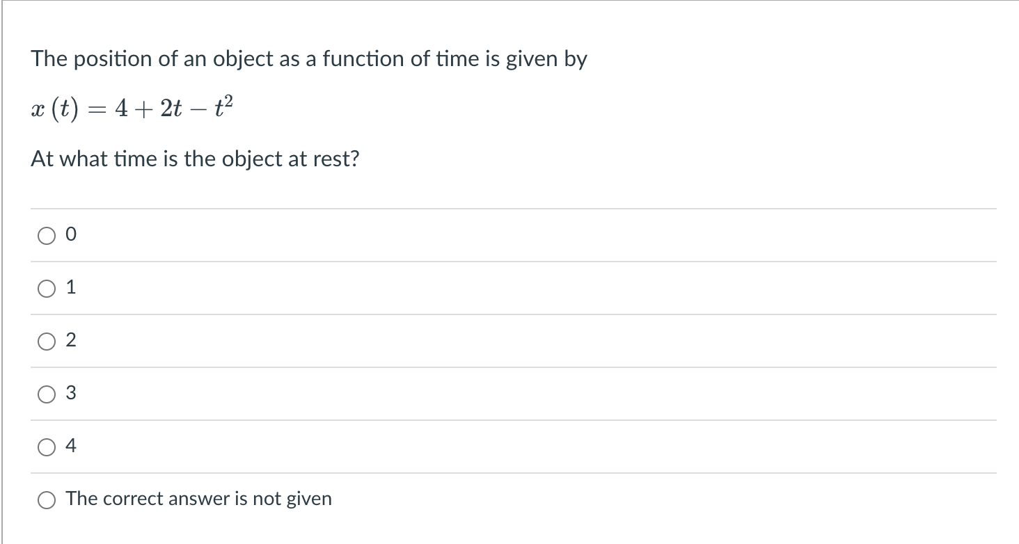Click the answer label text '2'

pos(71,341)
